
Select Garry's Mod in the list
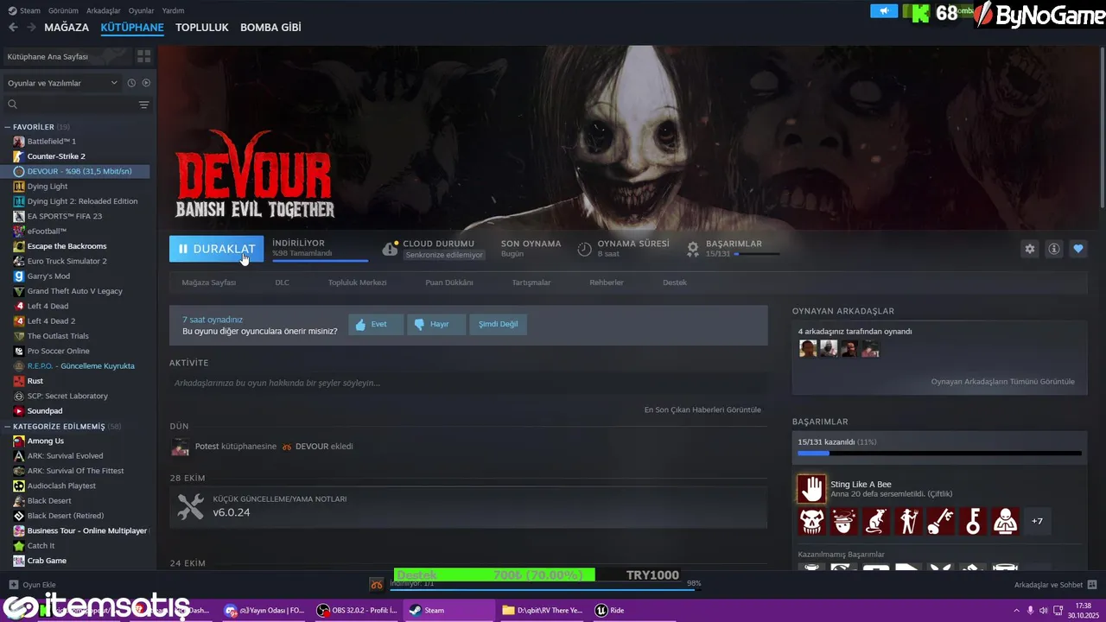pos(48,276)
